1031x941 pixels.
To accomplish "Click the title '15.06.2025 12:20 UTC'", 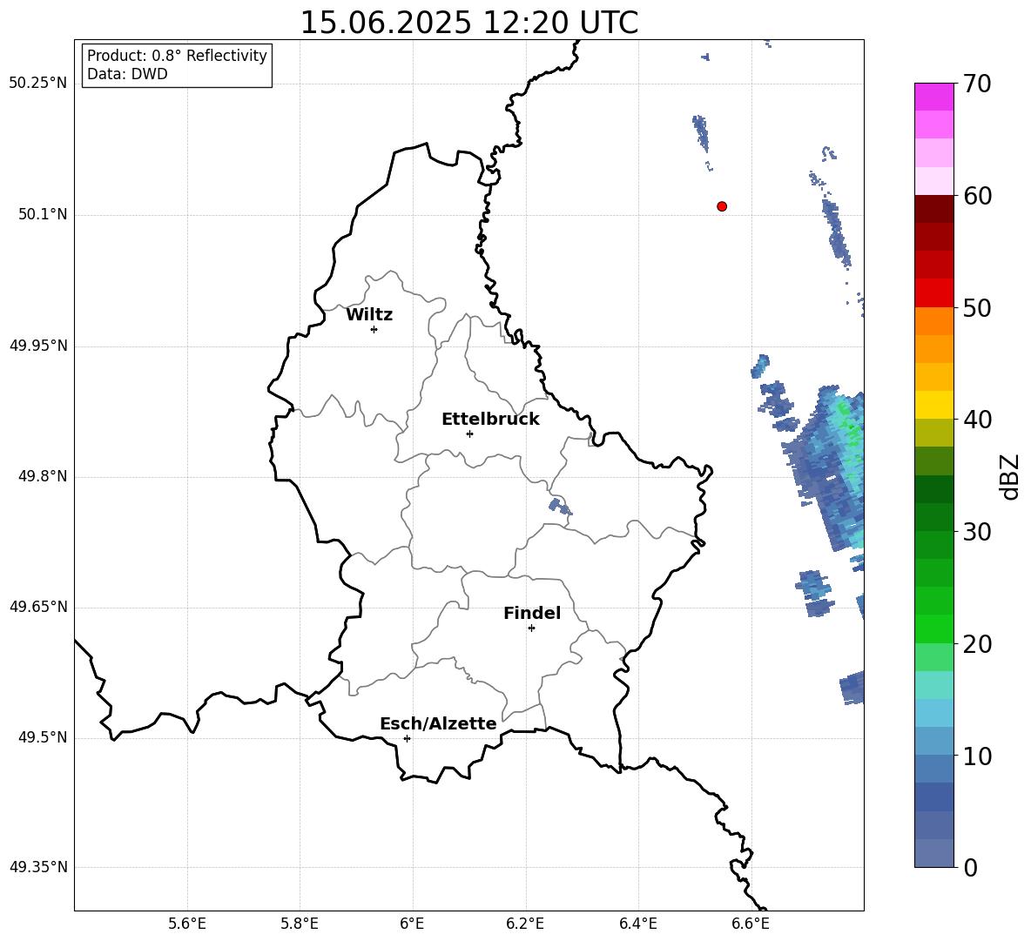I will pos(469,23).
